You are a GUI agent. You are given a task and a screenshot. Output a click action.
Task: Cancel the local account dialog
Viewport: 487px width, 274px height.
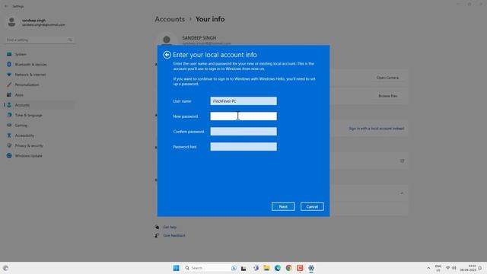coord(312,206)
